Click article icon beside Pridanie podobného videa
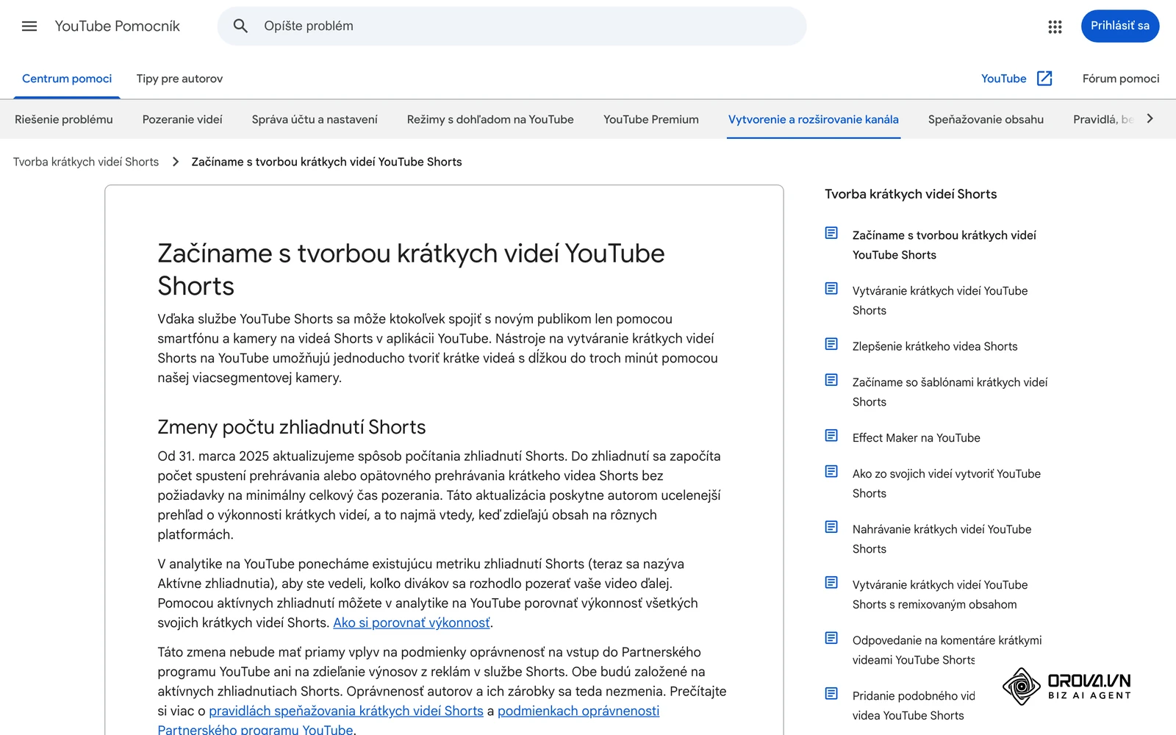Viewport: 1176px width, 735px height. pyautogui.click(x=831, y=694)
